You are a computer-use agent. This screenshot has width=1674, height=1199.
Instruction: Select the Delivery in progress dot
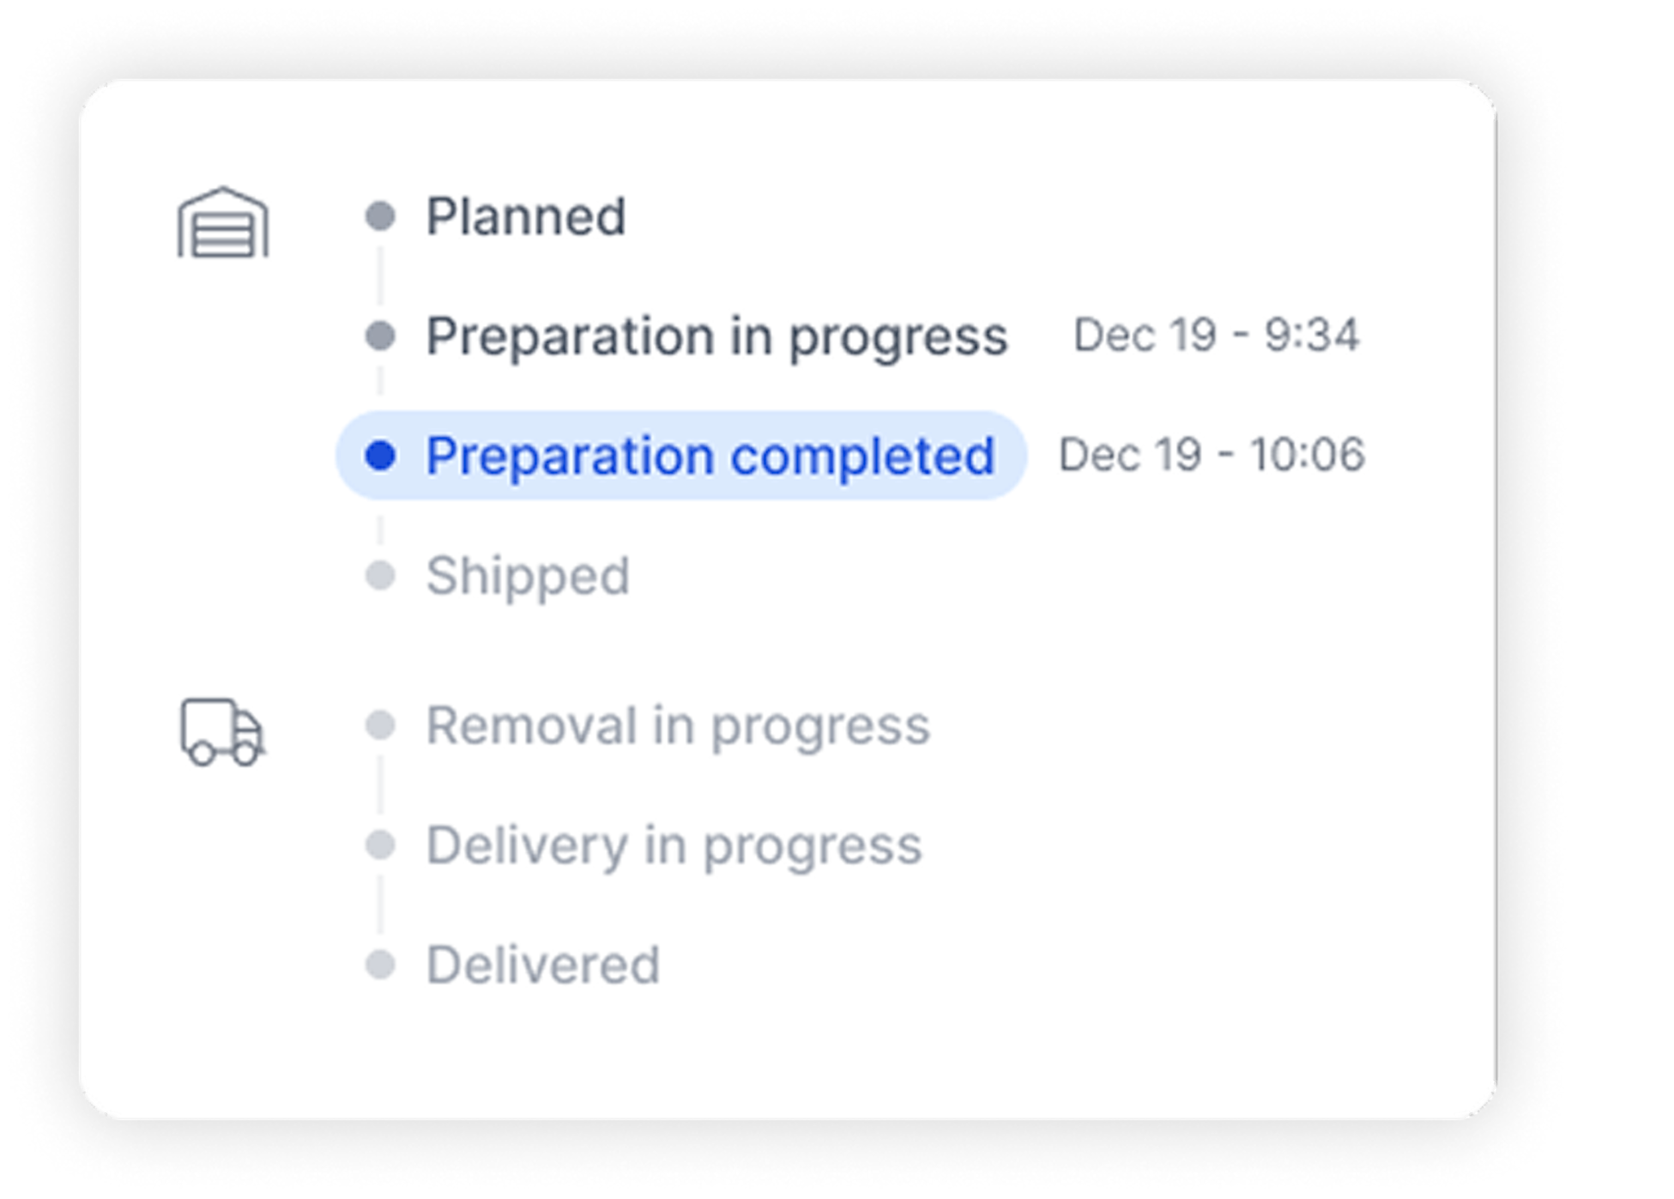click(380, 845)
